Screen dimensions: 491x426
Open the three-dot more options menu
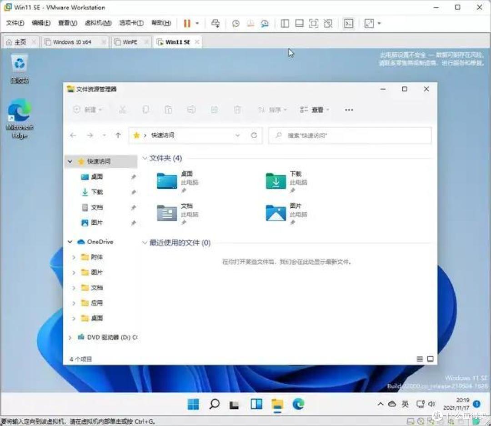(x=349, y=110)
